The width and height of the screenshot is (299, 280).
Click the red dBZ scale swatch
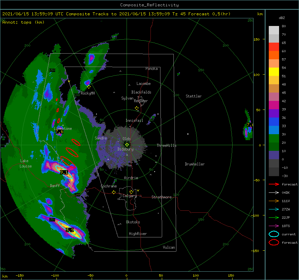274,47
